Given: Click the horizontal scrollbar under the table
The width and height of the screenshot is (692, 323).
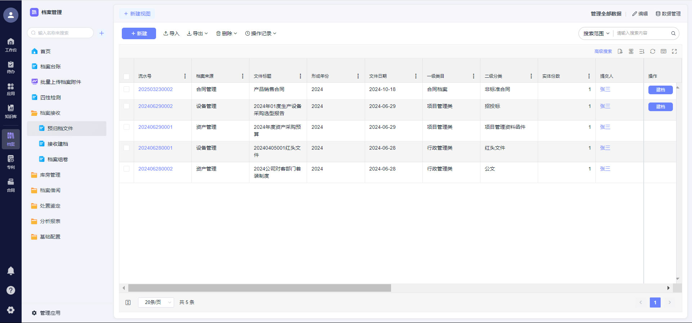Looking at the screenshot, I should pyautogui.click(x=259, y=288).
